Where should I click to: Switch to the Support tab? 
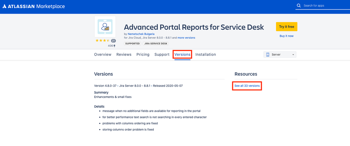pos(162,54)
